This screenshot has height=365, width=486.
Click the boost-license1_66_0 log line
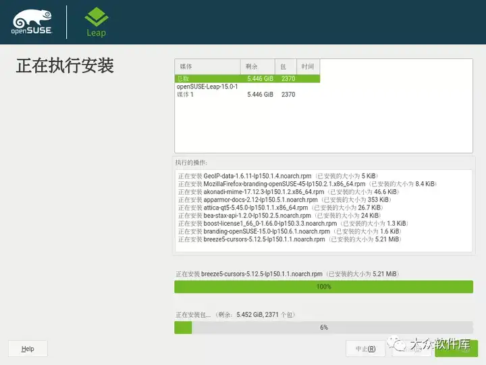point(293,224)
